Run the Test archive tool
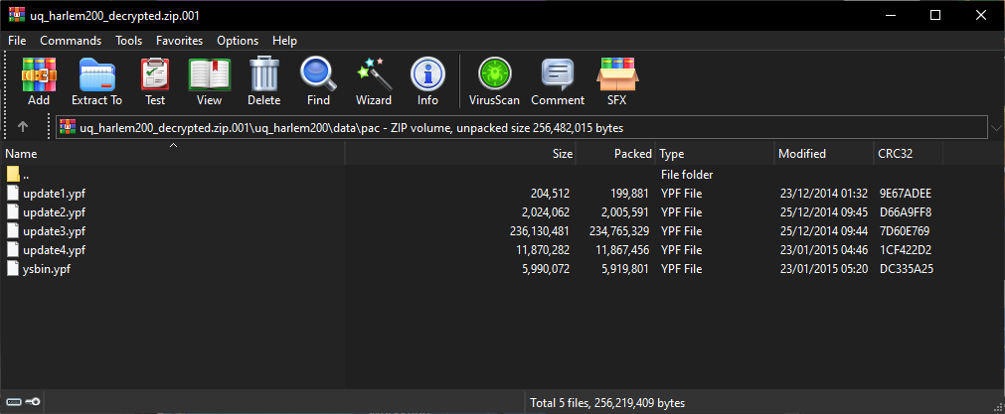The width and height of the screenshot is (1005, 414). pos(155,81)
